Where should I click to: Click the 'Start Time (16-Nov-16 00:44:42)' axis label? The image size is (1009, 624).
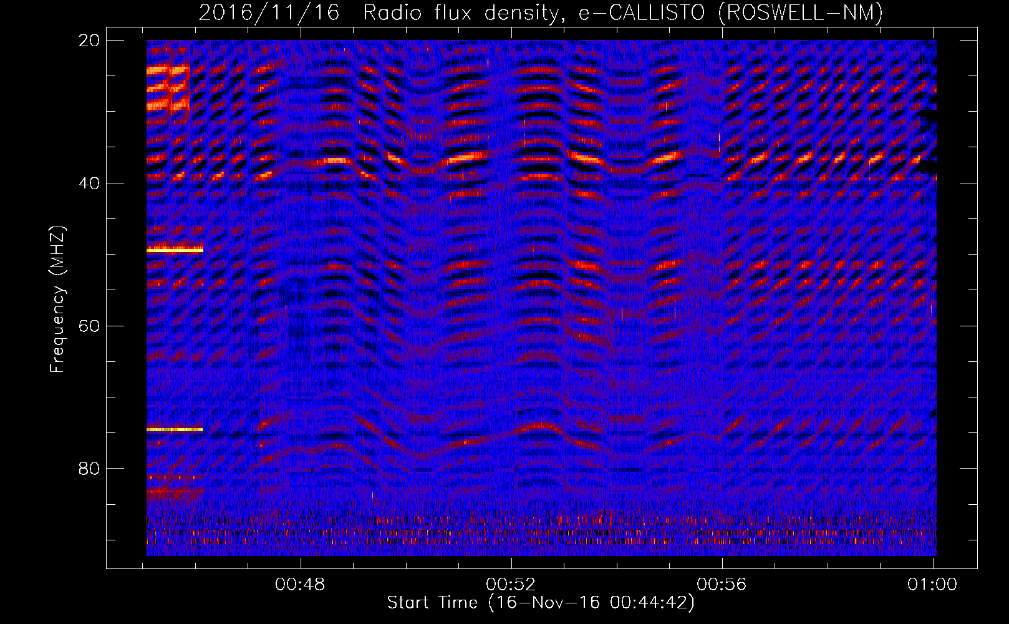click(x=541, y=603)
